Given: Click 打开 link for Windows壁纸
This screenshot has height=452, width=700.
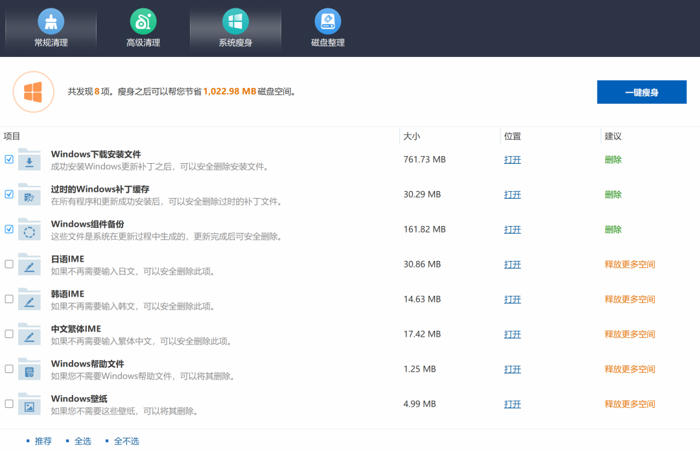Looking at the screenshot, I should [512, 404].
